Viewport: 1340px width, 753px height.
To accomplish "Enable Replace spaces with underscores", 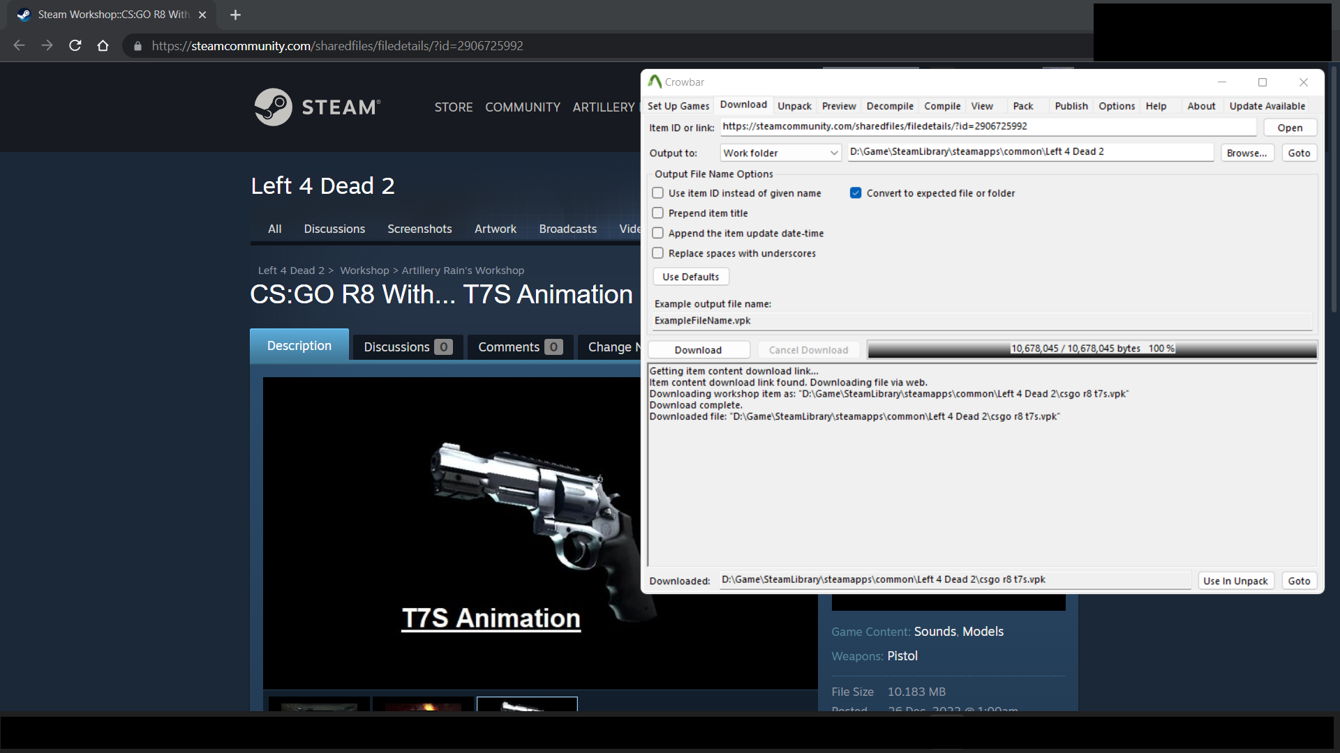I will tap(657, 253).
